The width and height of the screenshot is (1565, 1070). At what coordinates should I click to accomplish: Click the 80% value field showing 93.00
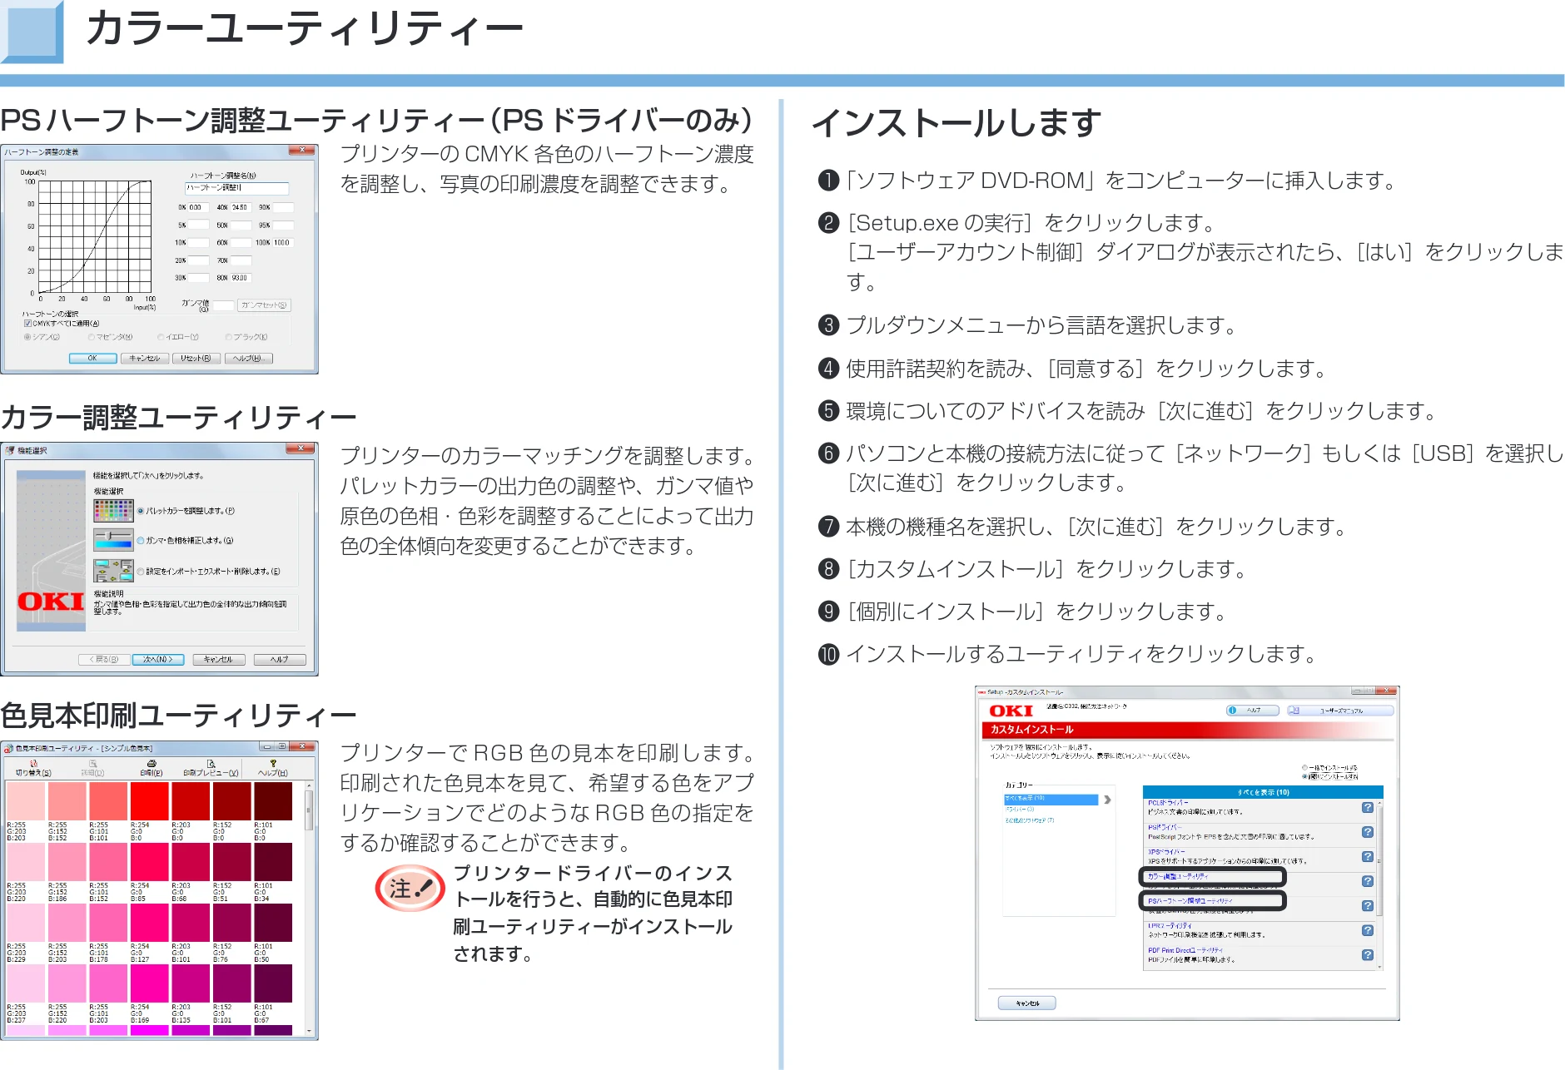click(x=241, y=278)
